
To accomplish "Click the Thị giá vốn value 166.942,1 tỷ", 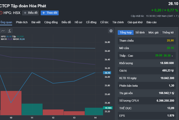I will click(166, 93).
